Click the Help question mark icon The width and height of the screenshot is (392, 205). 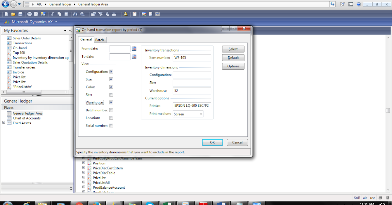(358, 4)
